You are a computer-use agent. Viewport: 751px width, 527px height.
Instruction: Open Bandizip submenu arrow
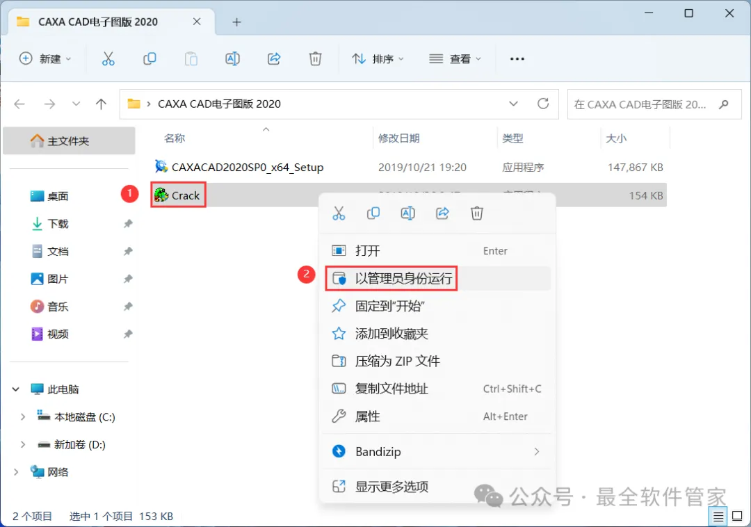[536, 452]
